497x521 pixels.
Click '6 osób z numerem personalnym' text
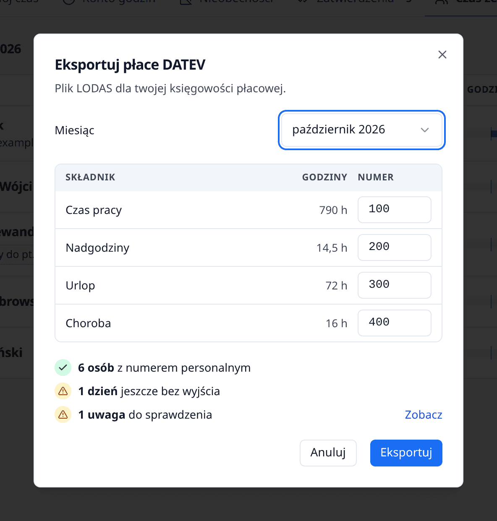click(165, 367)
